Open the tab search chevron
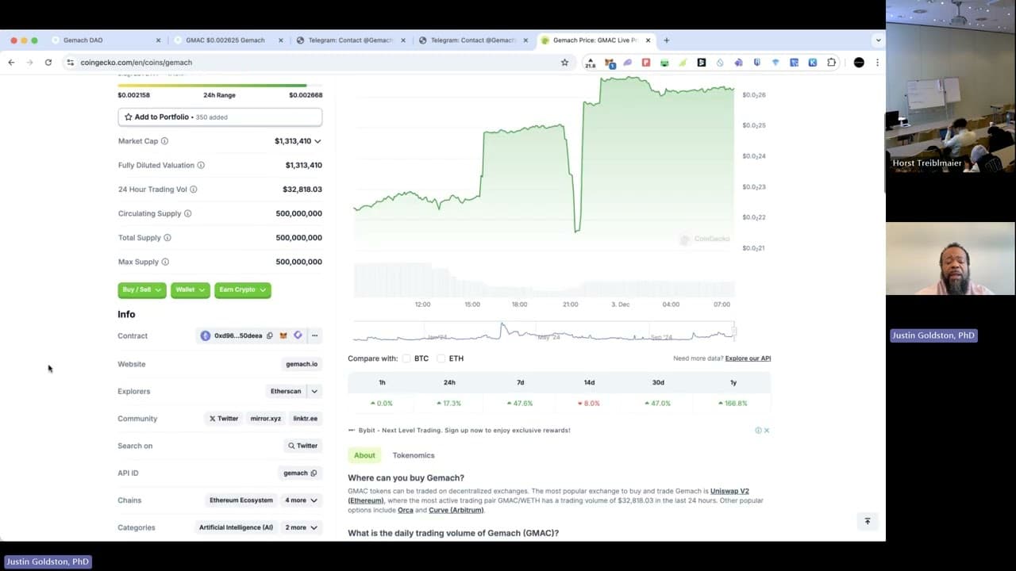The height and width of the screenshot is (571, 1016). [877, 40]
